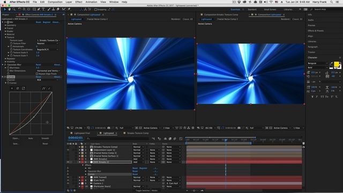Click Smooth button under Curves
Image resolution: width=343 pixels, height=193 pixels.
[45, 138]
